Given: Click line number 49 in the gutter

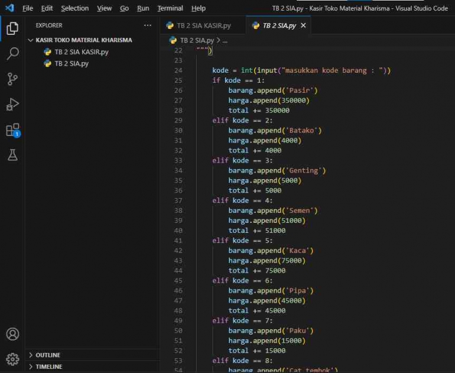Looking at the screenshot, I should 178,321.
